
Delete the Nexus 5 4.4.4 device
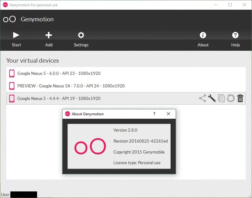[240, 98]
